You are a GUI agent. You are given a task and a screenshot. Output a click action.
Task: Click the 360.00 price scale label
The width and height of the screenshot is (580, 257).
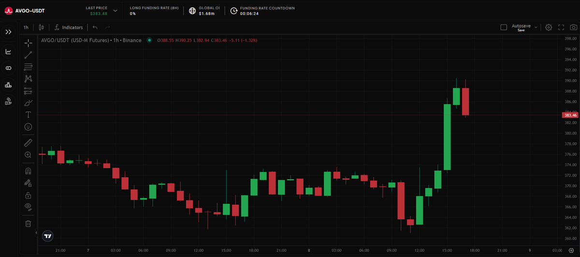point(571,238)
